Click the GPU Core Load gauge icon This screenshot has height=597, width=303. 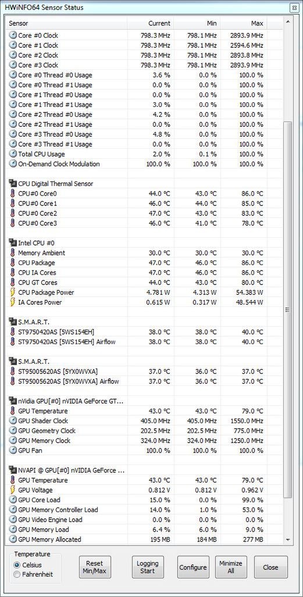pos(13,501)
